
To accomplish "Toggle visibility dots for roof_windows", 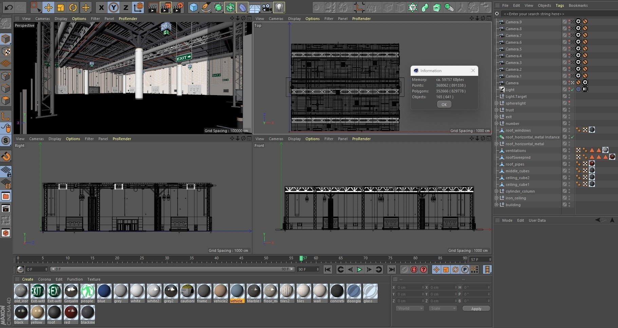I will [569, 130].
